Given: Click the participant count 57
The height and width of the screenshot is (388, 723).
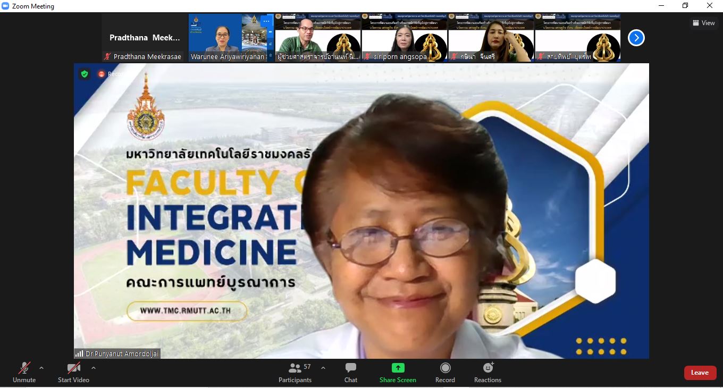Looking at the screenshot, I should coord(307,367).
